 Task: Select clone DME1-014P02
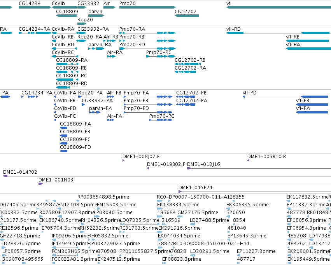click(x=20, y=172)
